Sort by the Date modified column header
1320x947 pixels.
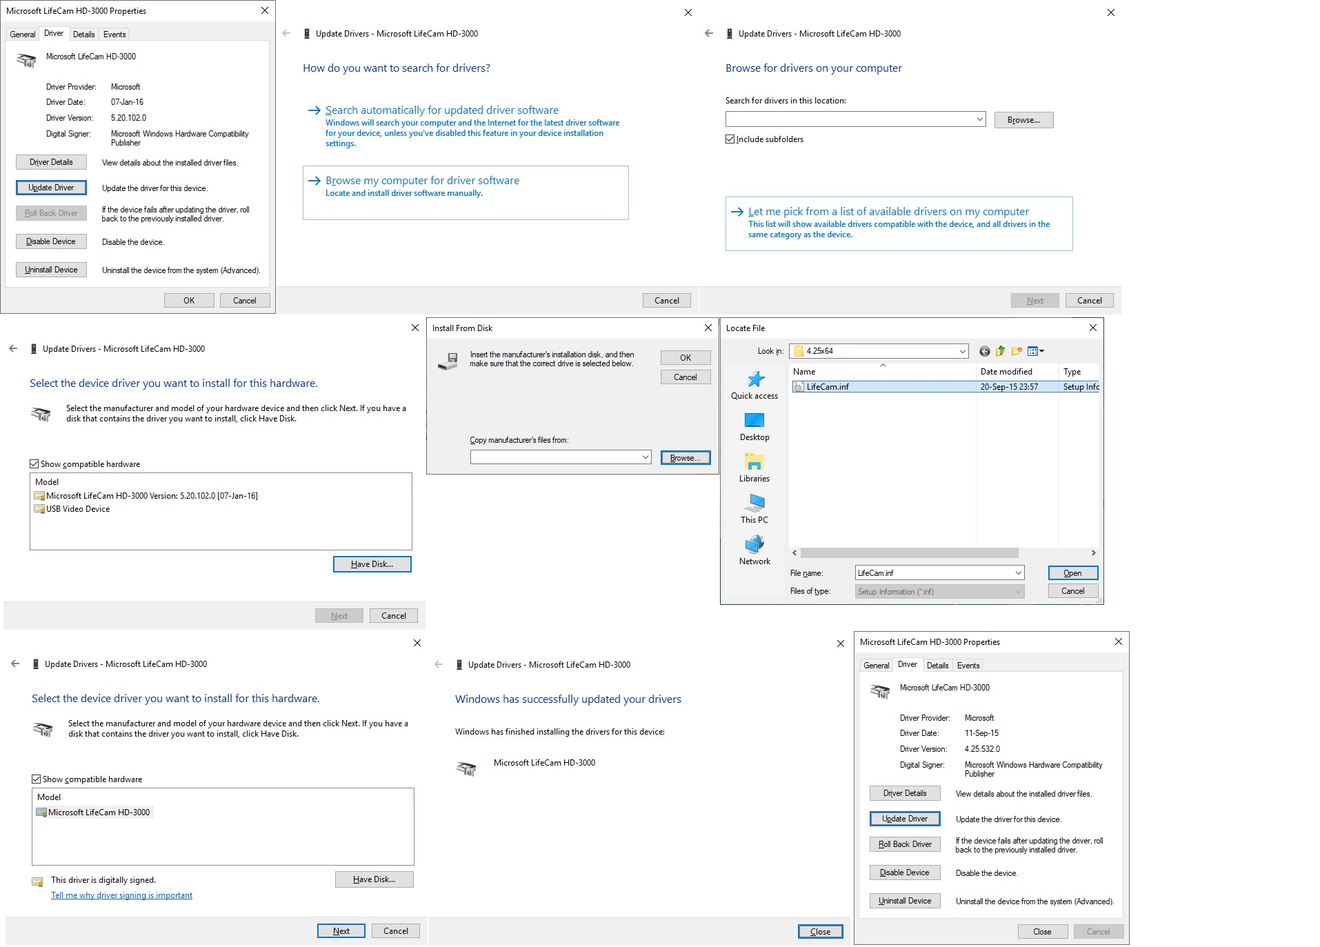tap(1017, 372)
